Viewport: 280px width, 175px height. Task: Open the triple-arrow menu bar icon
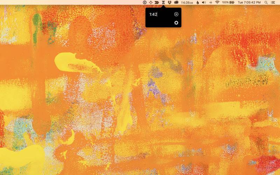tap(157, 2)
